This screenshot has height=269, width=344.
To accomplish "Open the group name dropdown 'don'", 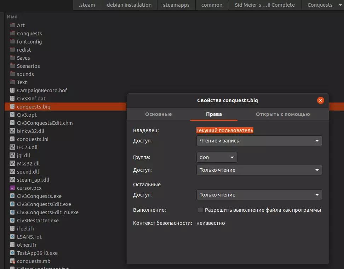I will pyautogui.click(x=217, y=157).
